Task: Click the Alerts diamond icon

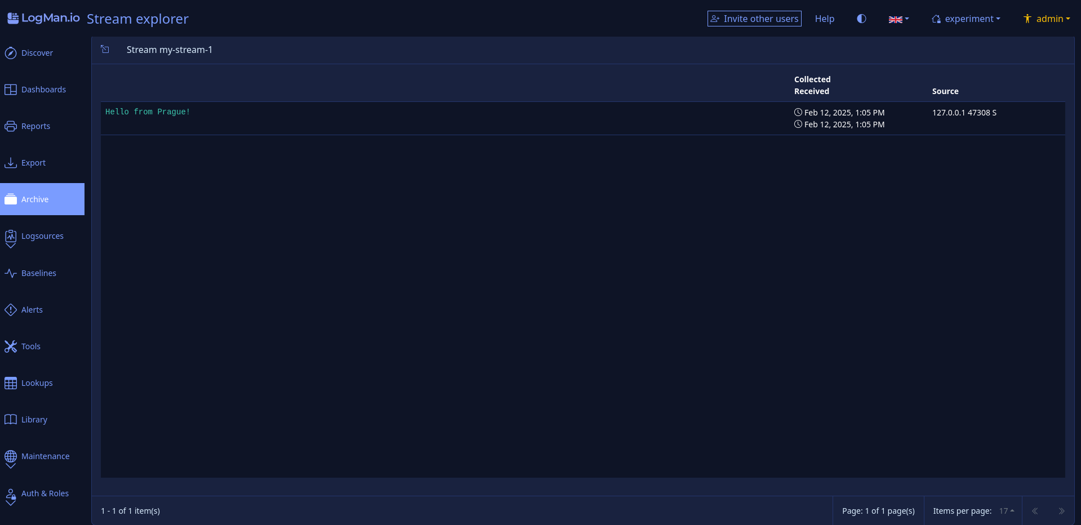Action: pos(11,310)
